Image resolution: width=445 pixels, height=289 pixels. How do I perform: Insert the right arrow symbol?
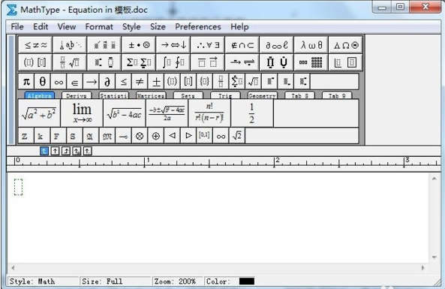click(91, 82)
